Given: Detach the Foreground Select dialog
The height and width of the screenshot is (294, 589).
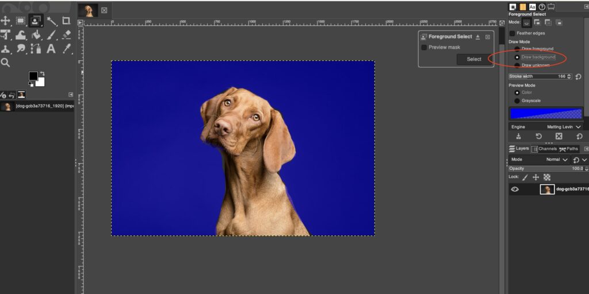Looking at the screenshot, I should [478, 37].
